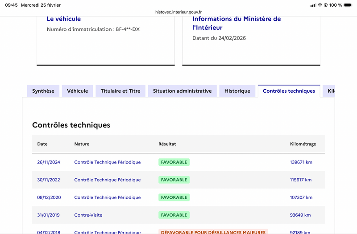Click FAVORABLE badge for 08/12/2020 inspection
Image resolution: width=357 pixels, height=234 pixels.
point(174,197)
